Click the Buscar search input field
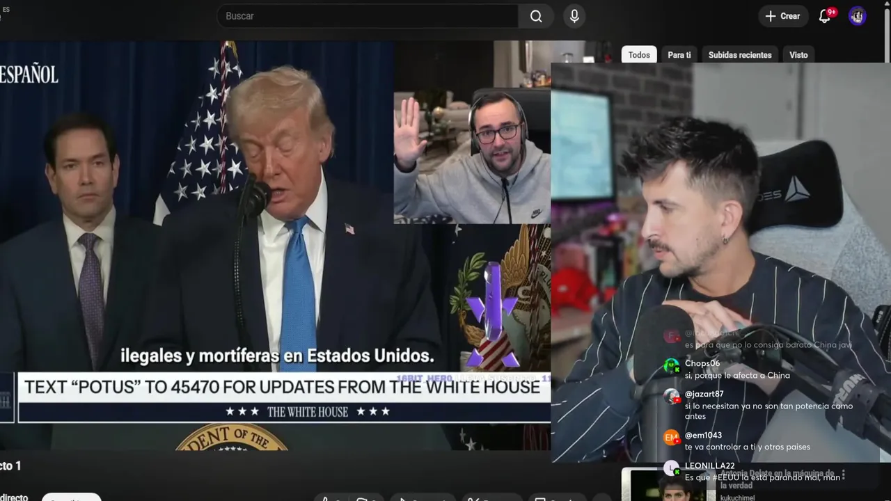Viewport: 891px width, 501px height. click(x=368, y=16)
